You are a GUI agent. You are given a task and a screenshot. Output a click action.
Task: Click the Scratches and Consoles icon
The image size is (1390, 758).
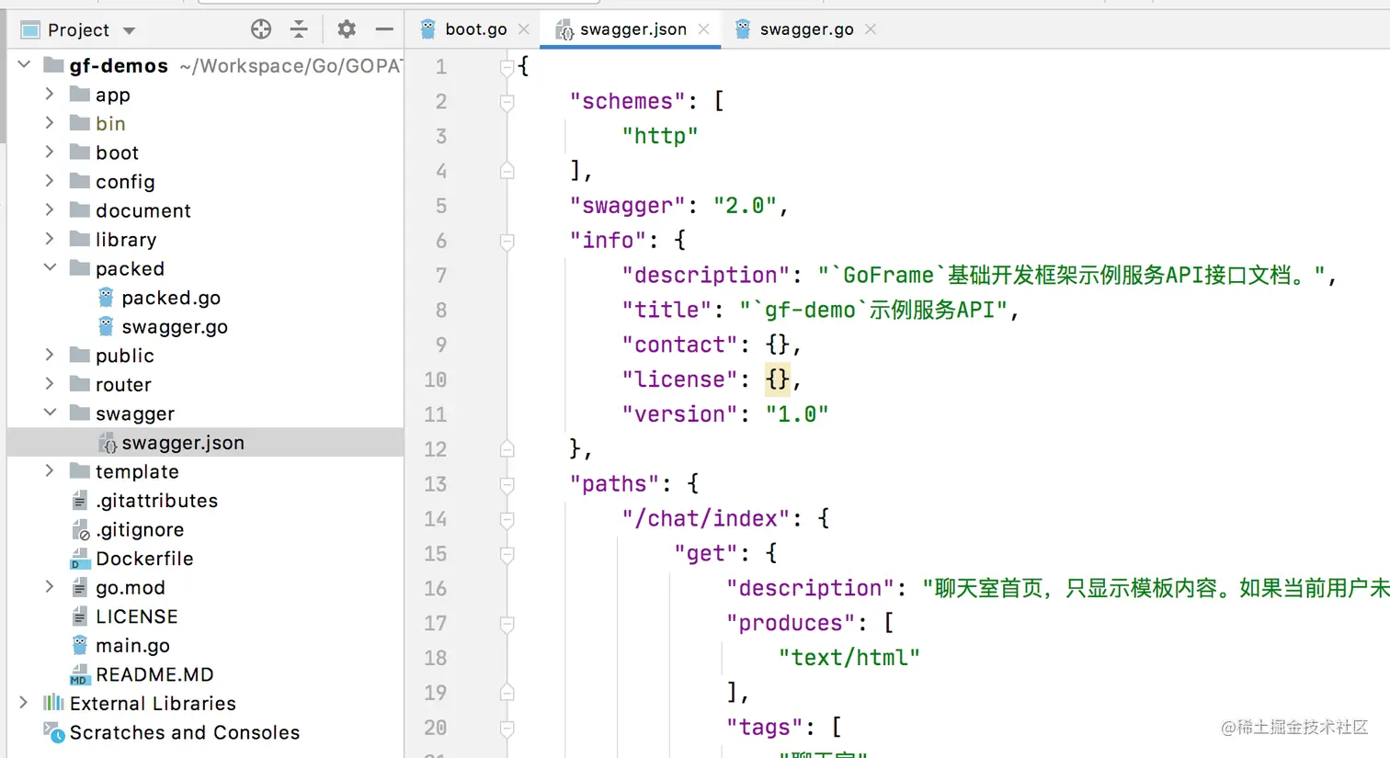pyautogui.click(x=54, y=732)
